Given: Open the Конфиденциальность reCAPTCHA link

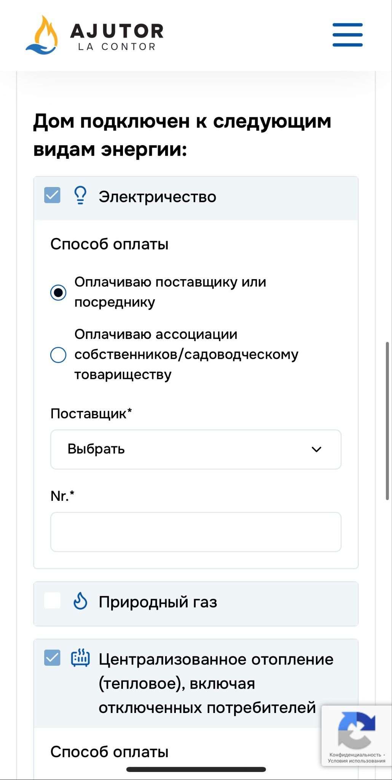Looking at the screenshot, I should click(355, 754).
